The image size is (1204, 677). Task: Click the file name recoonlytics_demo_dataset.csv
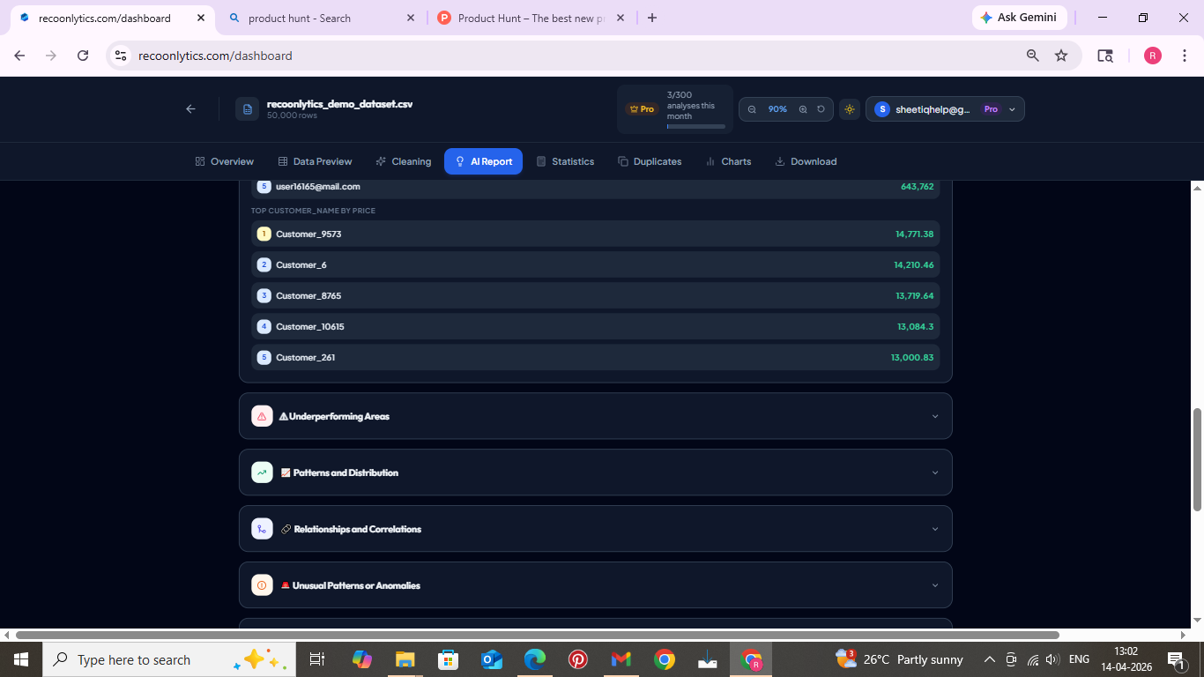point(339,104)
